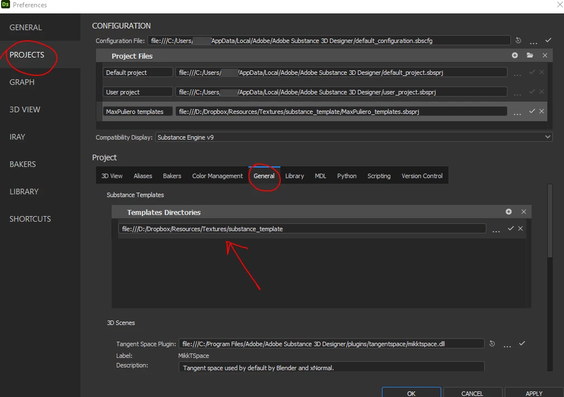Click the MaxPuliero_templates.sbsprj path field

pos(341,112)
